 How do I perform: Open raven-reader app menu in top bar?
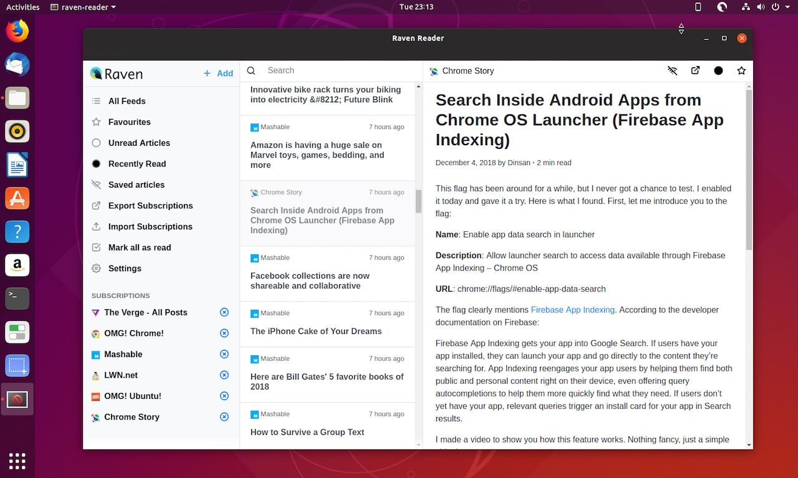tap(83, 7)
